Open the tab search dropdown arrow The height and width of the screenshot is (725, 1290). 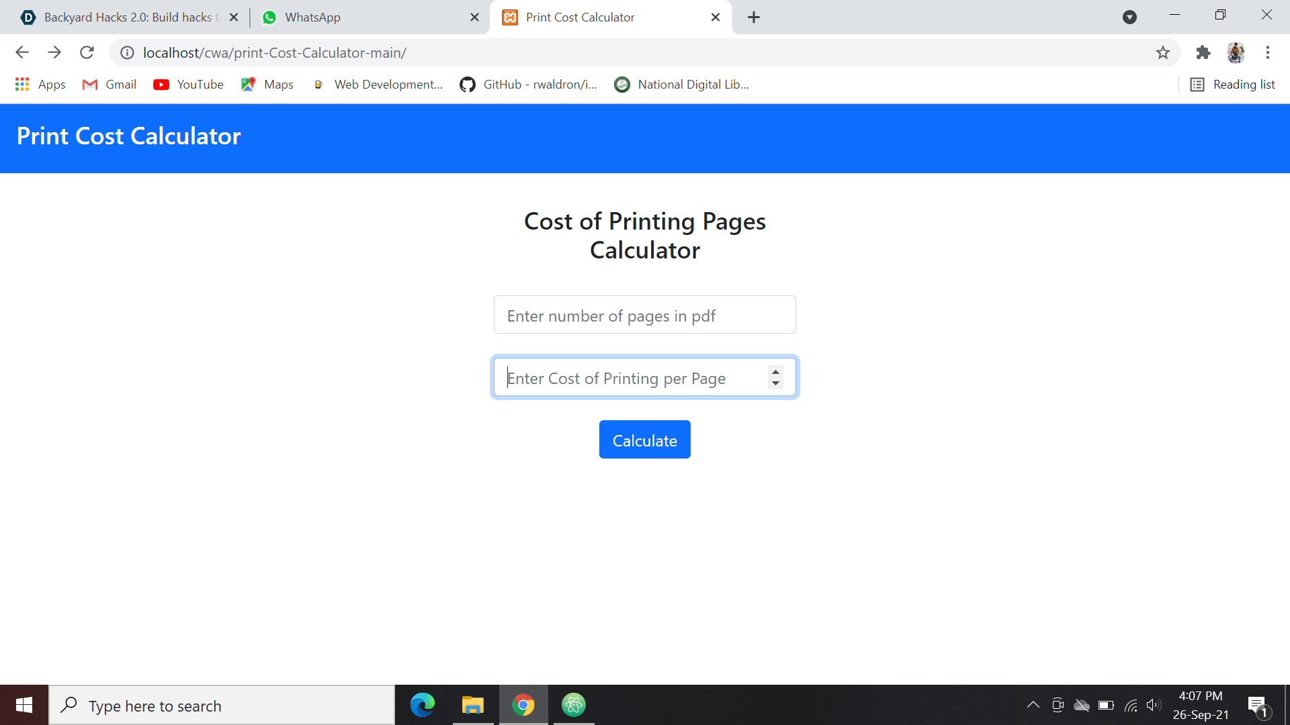(1129, 17)
